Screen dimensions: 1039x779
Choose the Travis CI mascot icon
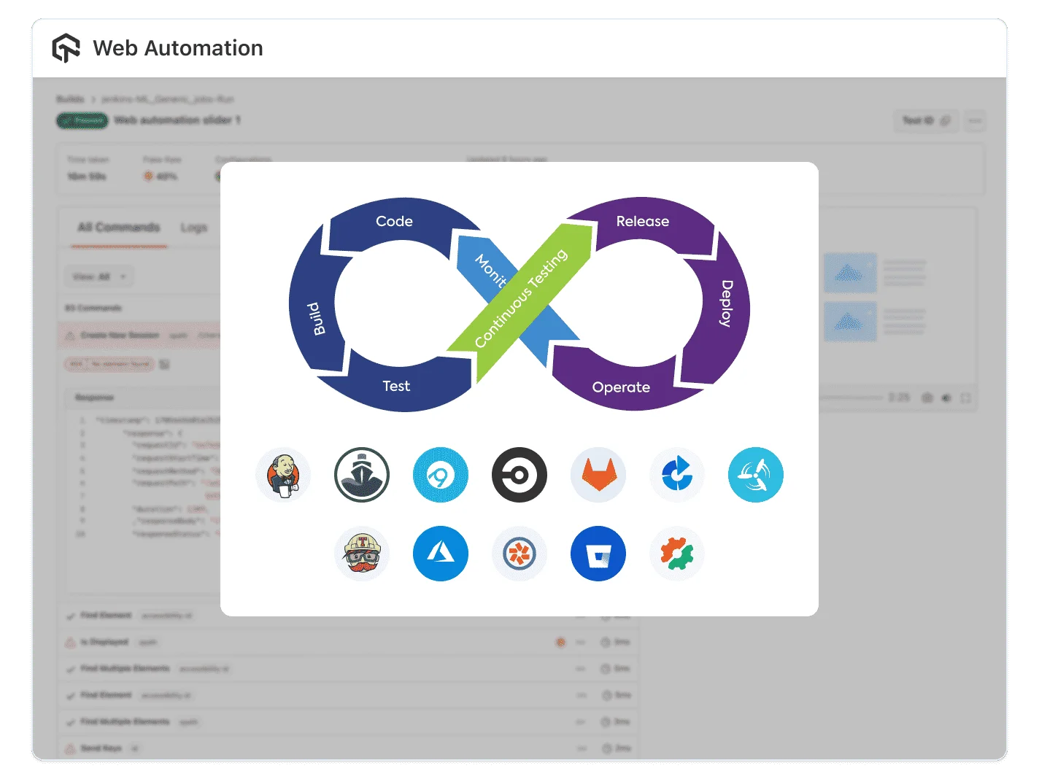(362, 554)
